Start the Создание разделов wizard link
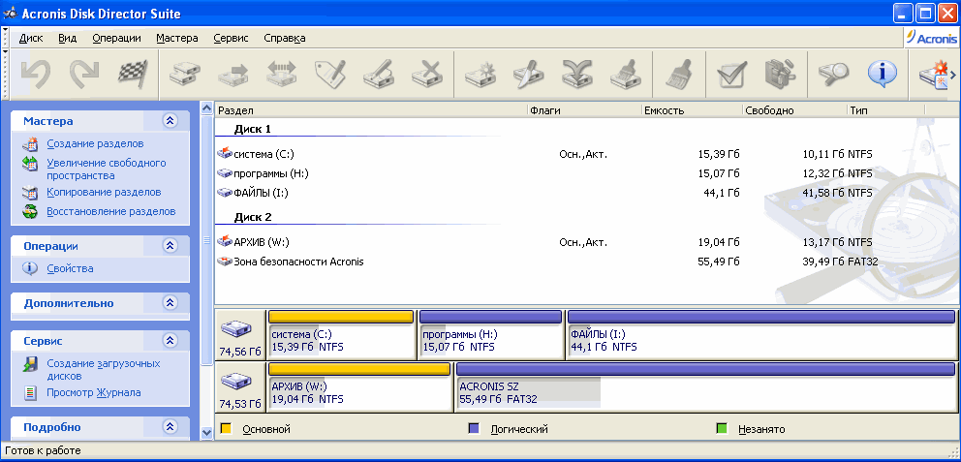This screenshot has width=961, height=462. point(95,144)
